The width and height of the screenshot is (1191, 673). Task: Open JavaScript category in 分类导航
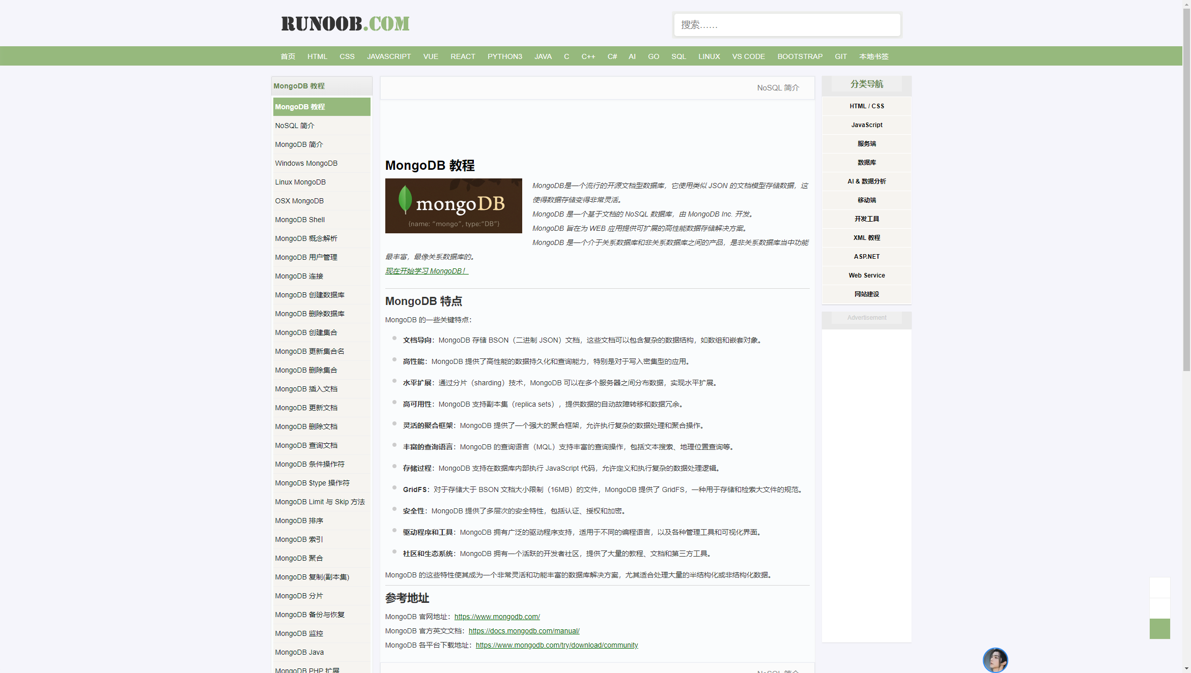tap(866, 125)
